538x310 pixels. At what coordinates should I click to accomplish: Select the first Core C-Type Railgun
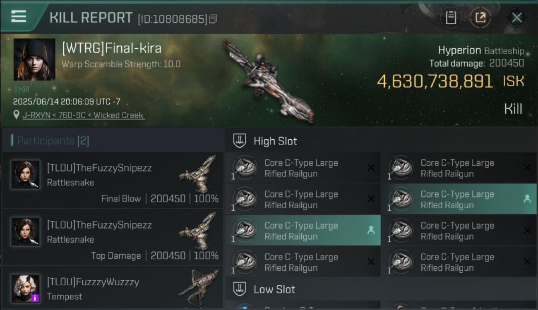point(303,168)
